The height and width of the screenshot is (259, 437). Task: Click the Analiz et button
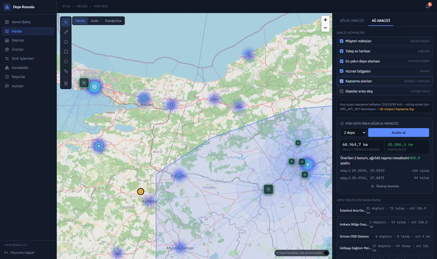(x=398, y=133)
